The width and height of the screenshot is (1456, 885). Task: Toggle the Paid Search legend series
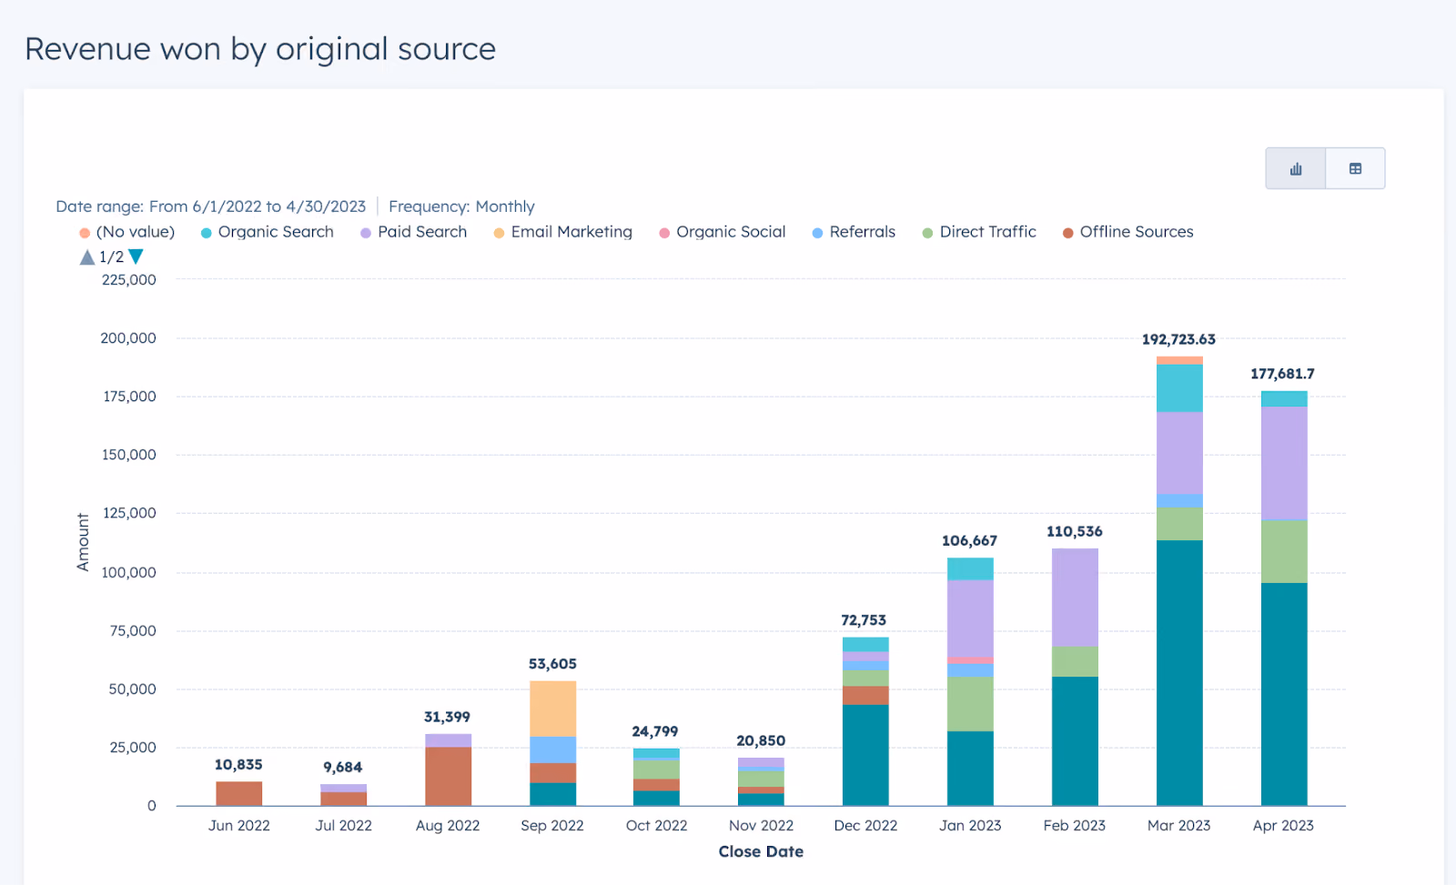pyautogui.click(x=413, y=232)
